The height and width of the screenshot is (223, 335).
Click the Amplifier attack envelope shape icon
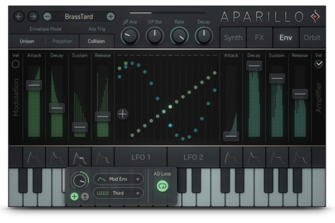(x=231, y=157)
